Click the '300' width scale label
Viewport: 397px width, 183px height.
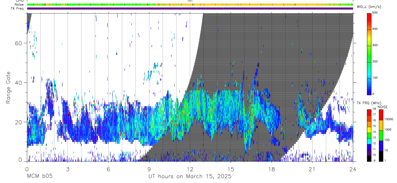(x=375, y=45)
